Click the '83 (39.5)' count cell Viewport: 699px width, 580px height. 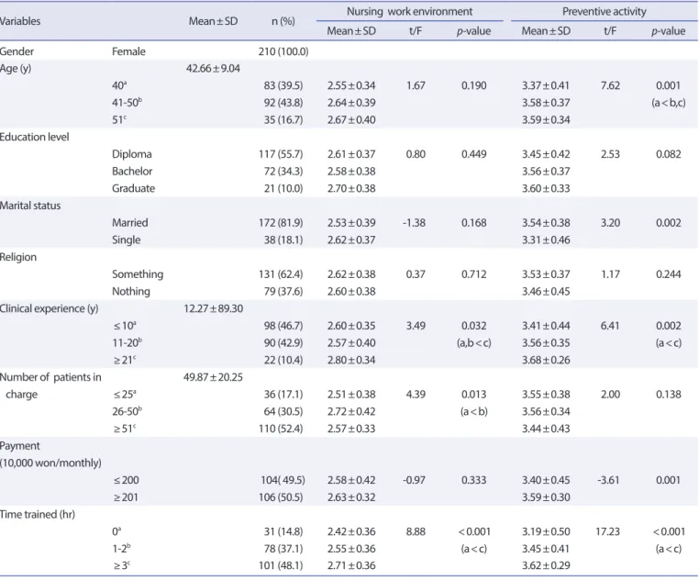pos(283,85)
